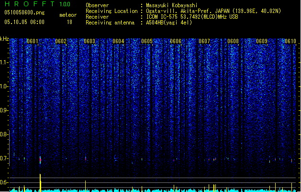Click the 1.1 kHz axis tick label
This screenshot has height=192, width=301.
[4, 62]
